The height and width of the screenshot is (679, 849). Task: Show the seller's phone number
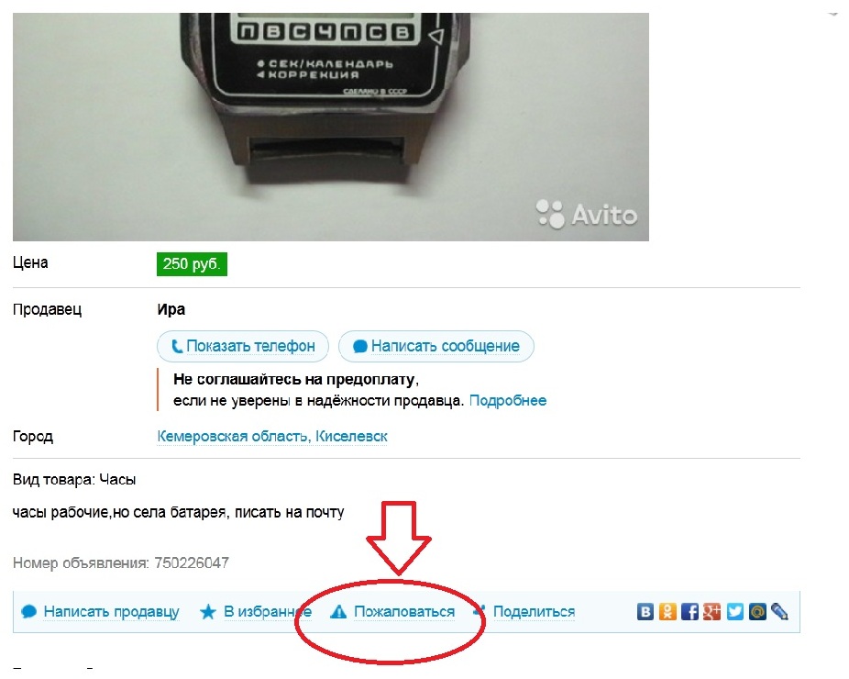point(243,346)
